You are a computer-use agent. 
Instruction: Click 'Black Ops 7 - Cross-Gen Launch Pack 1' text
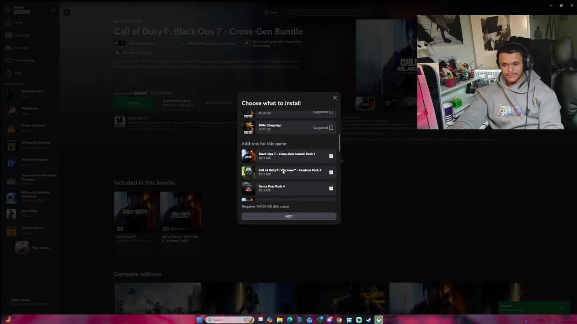(x=287, y=154)
